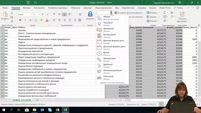Viewport: 201px width, 113px height.
Task: Select the График_платежей sheet tab
Action: click(x=22, y=100)
